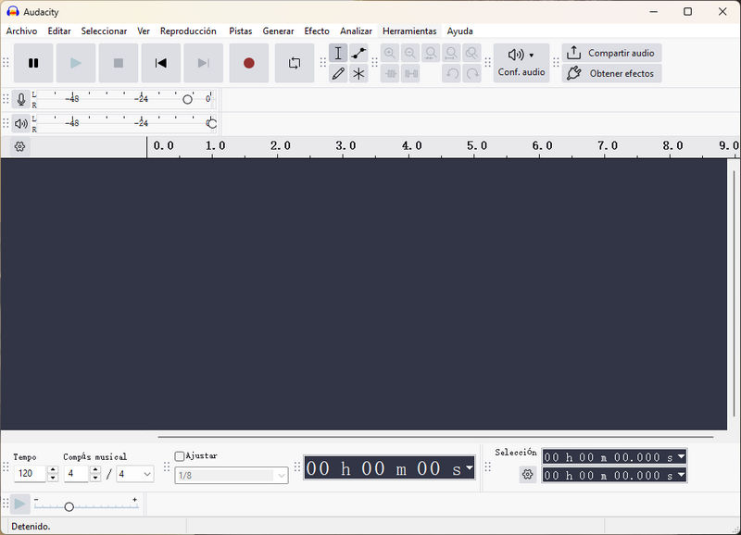741x535 pixels.
Task: Fit project to width zoom icon
Action: tap(451, 53)
